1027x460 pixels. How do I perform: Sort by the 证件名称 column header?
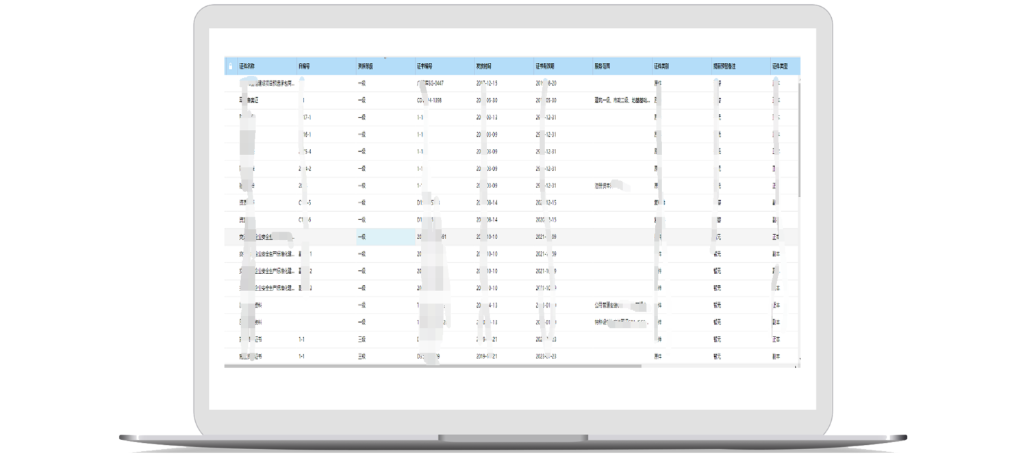tap(247, 67)
